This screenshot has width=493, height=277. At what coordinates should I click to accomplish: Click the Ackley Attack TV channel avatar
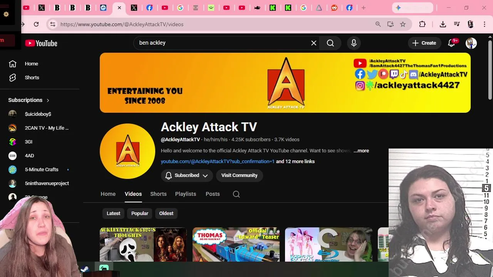[127, 151]
